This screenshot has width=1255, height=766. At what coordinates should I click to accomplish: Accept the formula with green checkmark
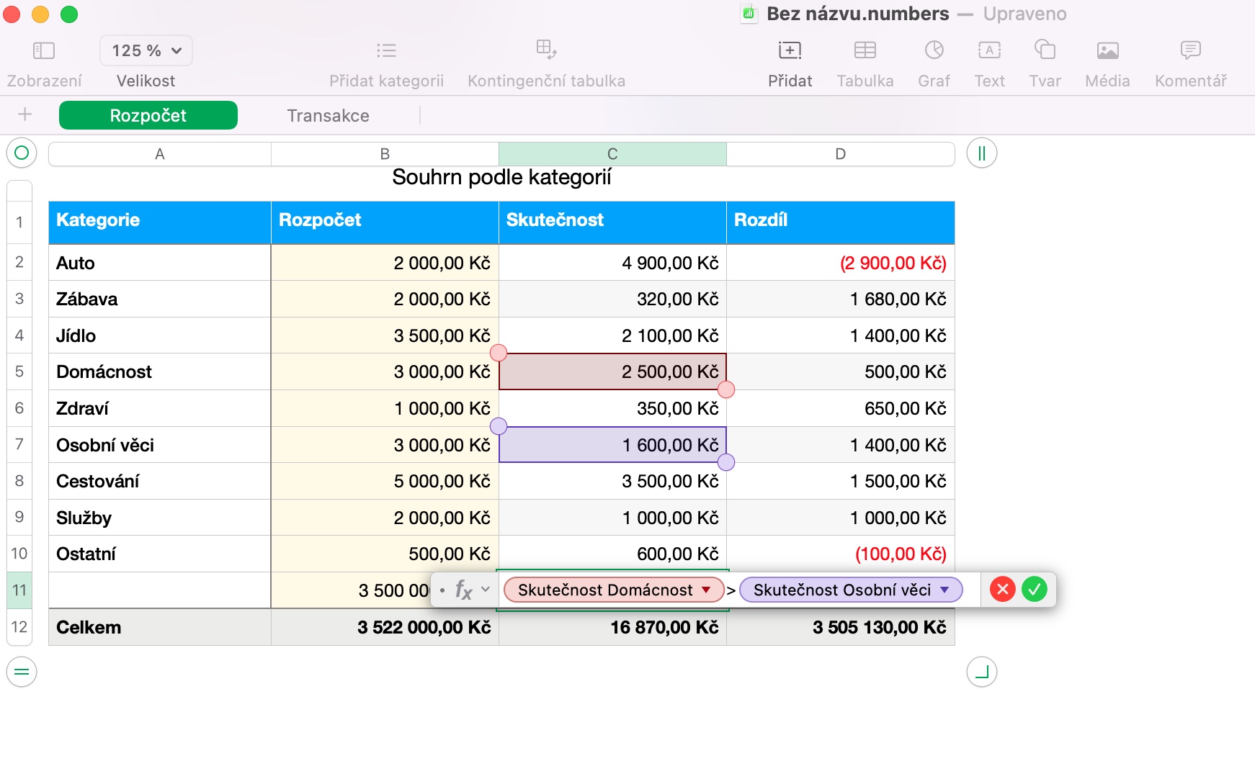click(x=1035, y=590)
